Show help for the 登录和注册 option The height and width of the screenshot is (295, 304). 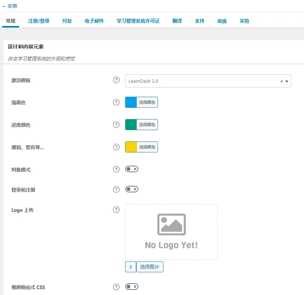116,189
